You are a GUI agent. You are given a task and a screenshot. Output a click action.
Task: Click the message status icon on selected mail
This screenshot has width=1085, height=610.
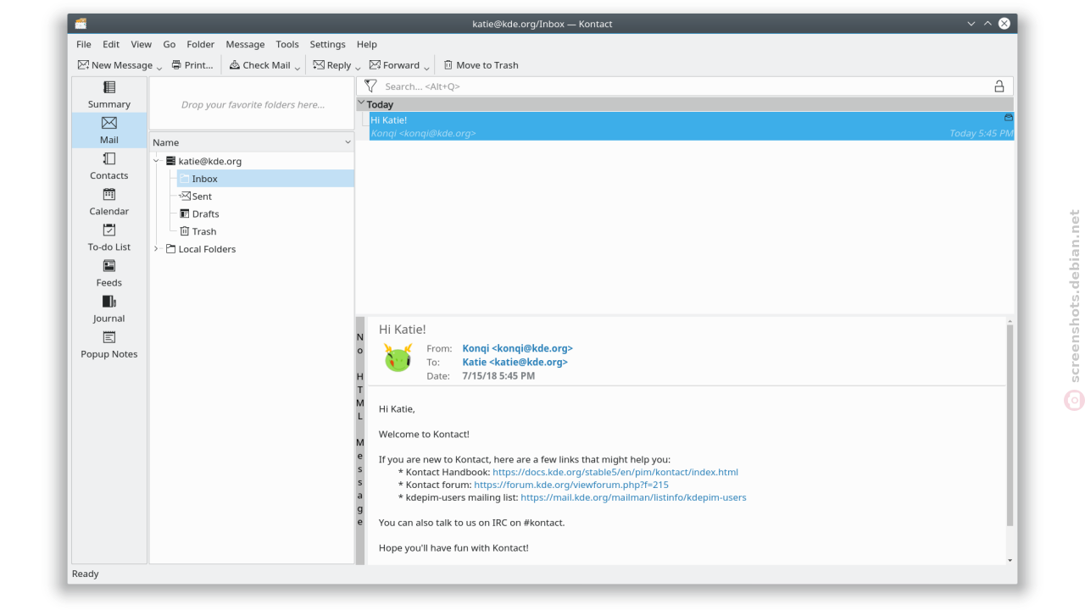(x=1009, y=118)
